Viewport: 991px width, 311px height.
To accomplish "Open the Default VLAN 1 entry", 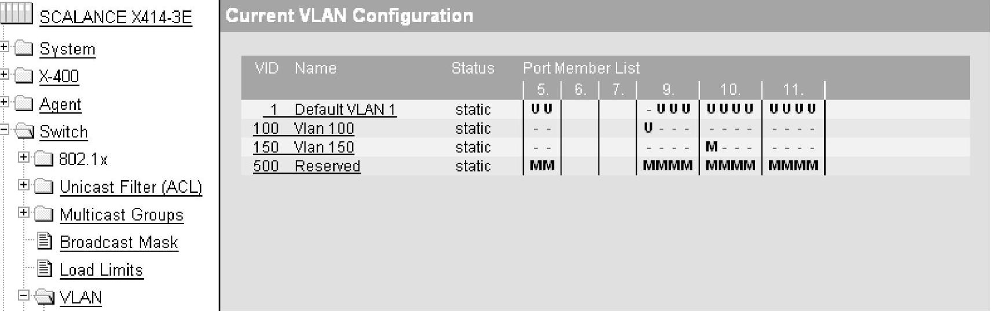I will point(344,109).
